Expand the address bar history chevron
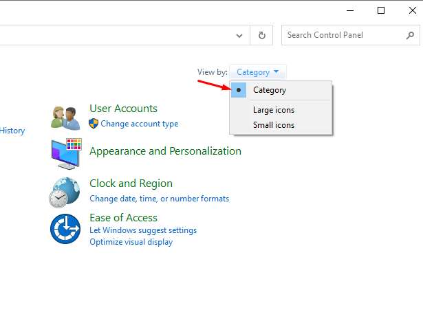Viewport: 423px width, 310px height. point(239,36)
